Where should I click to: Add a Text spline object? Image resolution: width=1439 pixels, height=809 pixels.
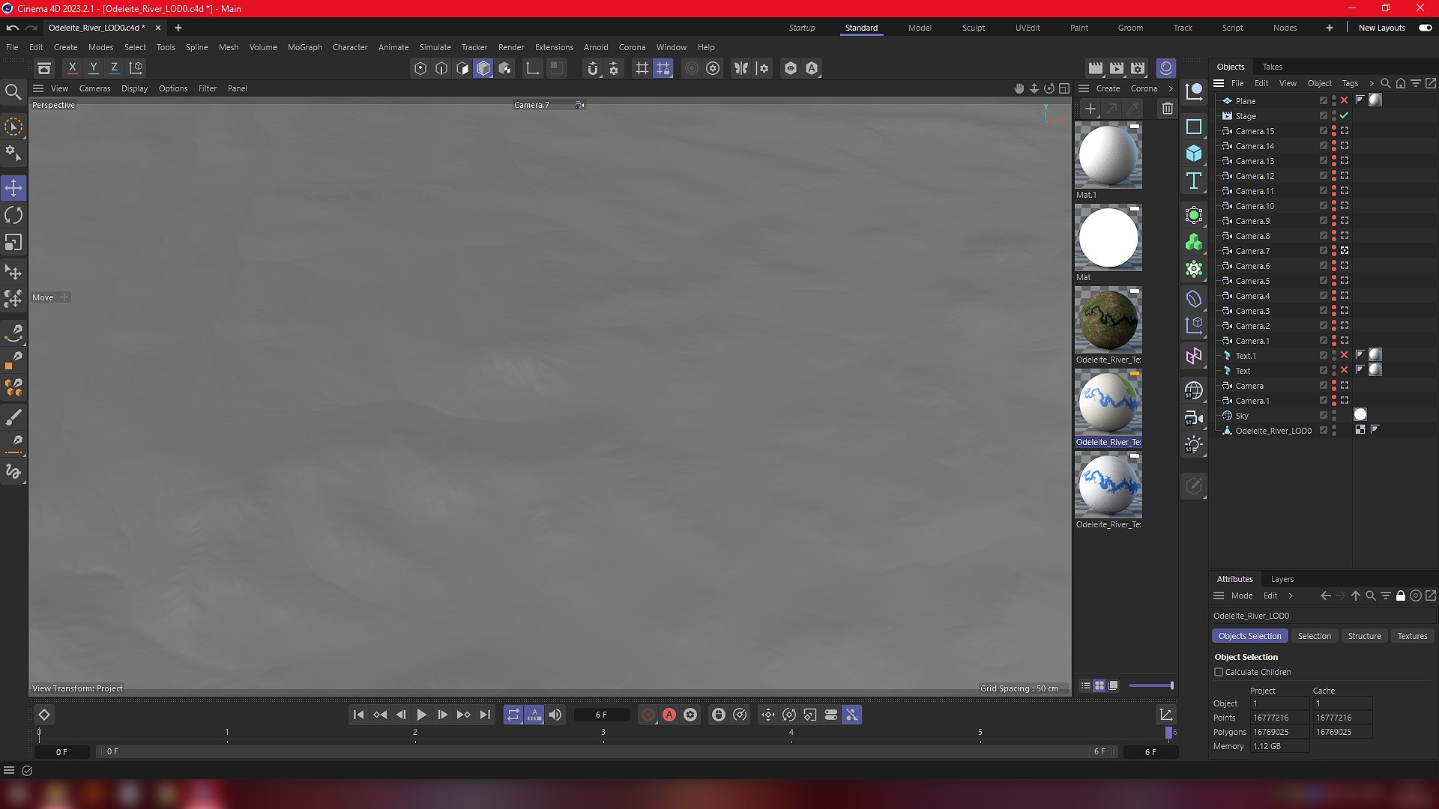(1194, 181)
